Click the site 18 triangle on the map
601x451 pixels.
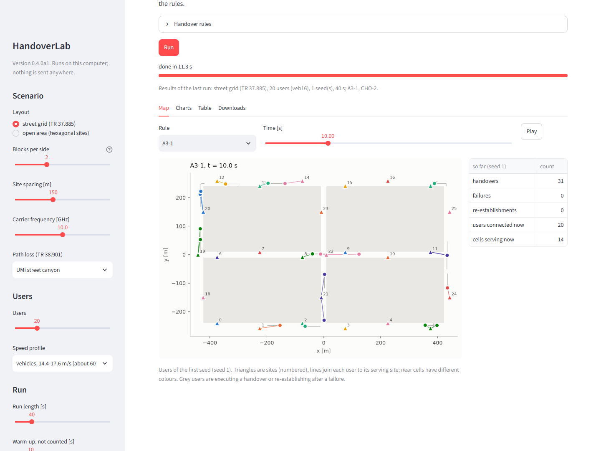[x=203, y=298]
